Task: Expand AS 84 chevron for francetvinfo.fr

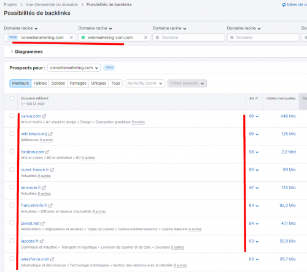Action: [257, 206]
